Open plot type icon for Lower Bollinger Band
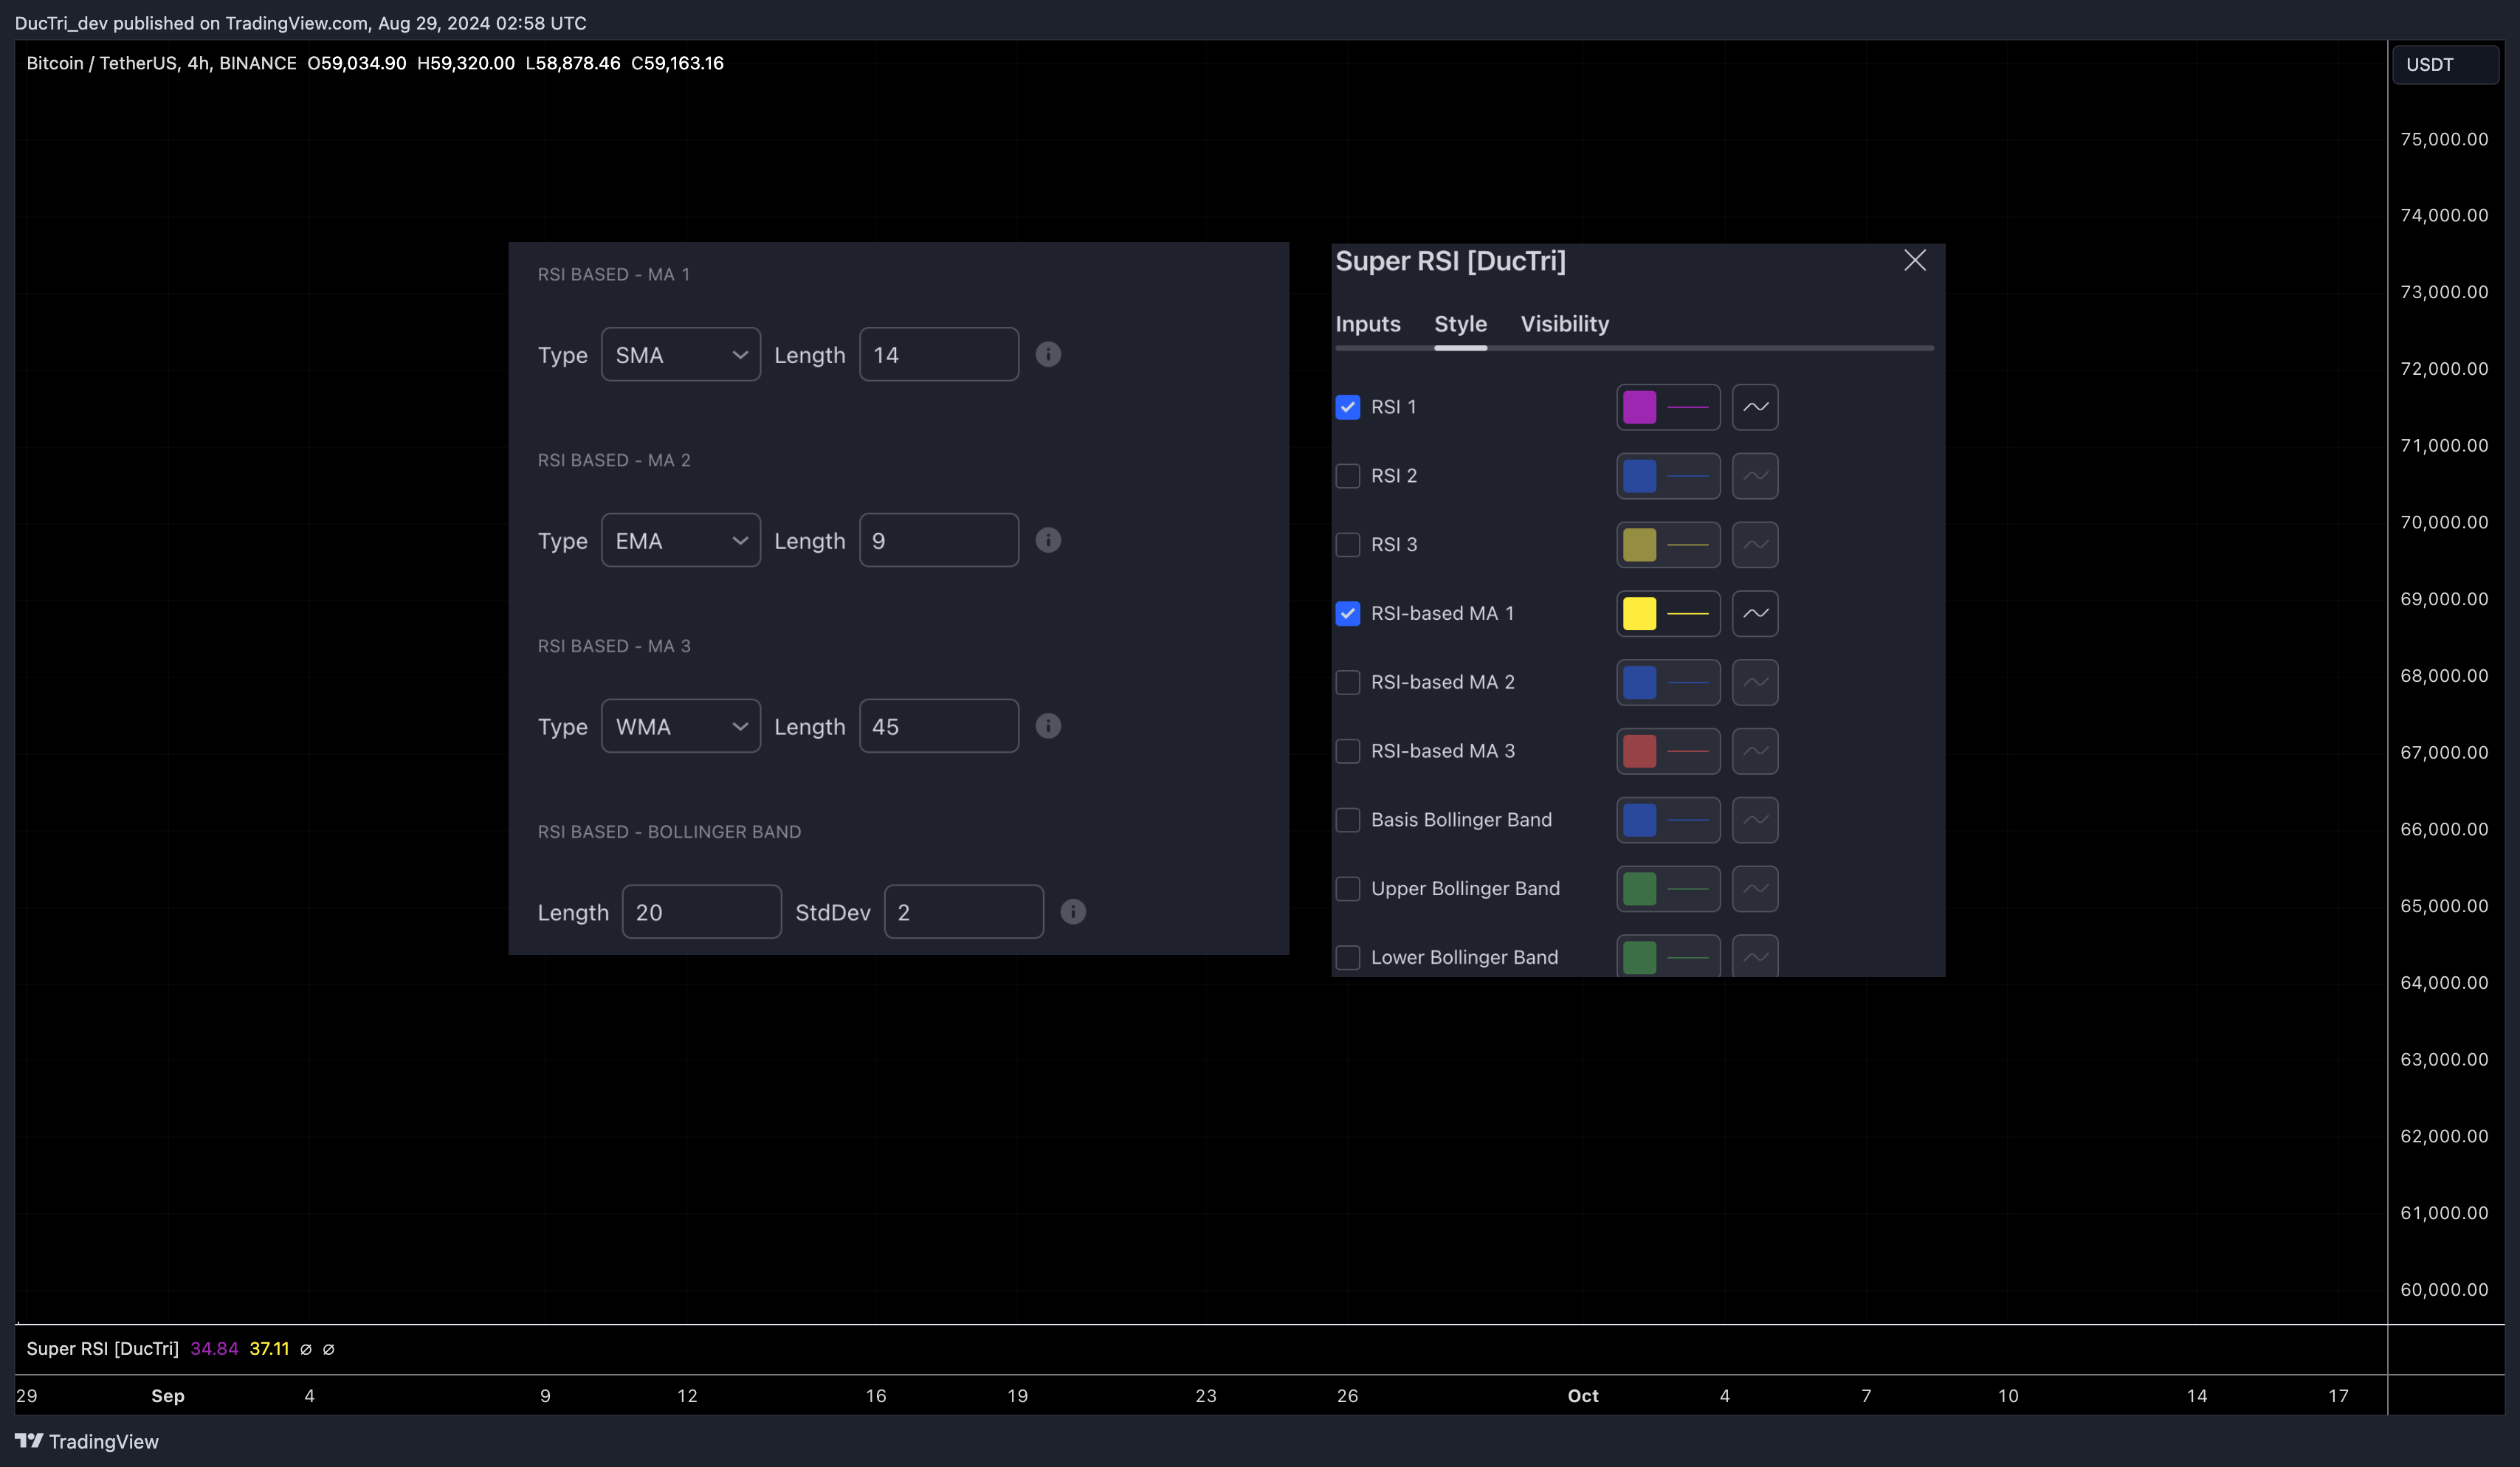The width and height of the screenshot is (2520, 1467). click(x=1755, y=957)
